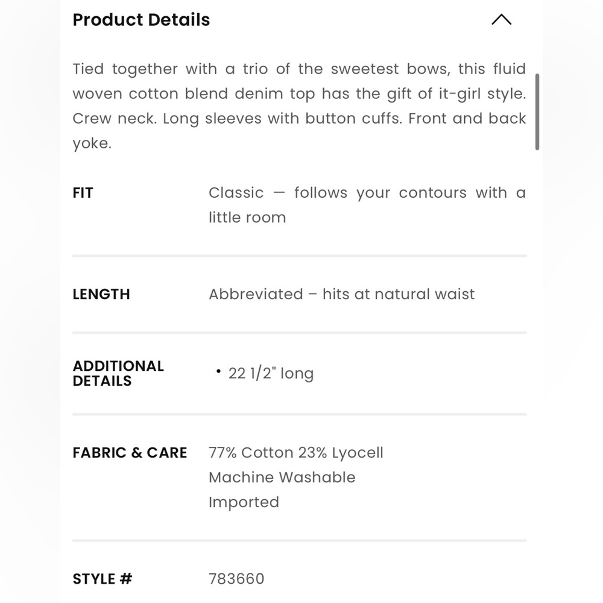Click the Machine Washable text
603x603 pixels.
coord(282,478)
